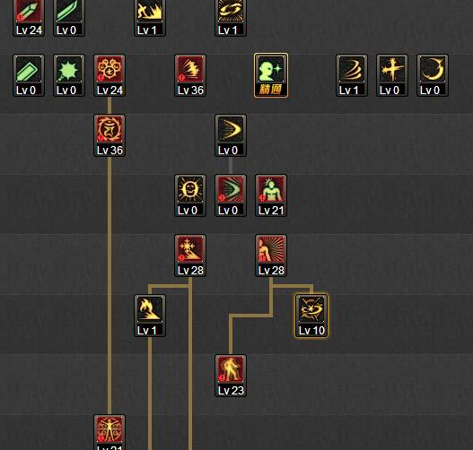
Task: Choose the flame skill icon at Lv 1
Action: [x=150, y=316]
